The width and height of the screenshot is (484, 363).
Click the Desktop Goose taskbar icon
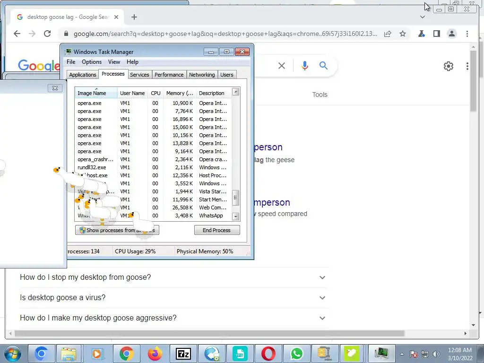pyautogui.click(x=352, y=354)
